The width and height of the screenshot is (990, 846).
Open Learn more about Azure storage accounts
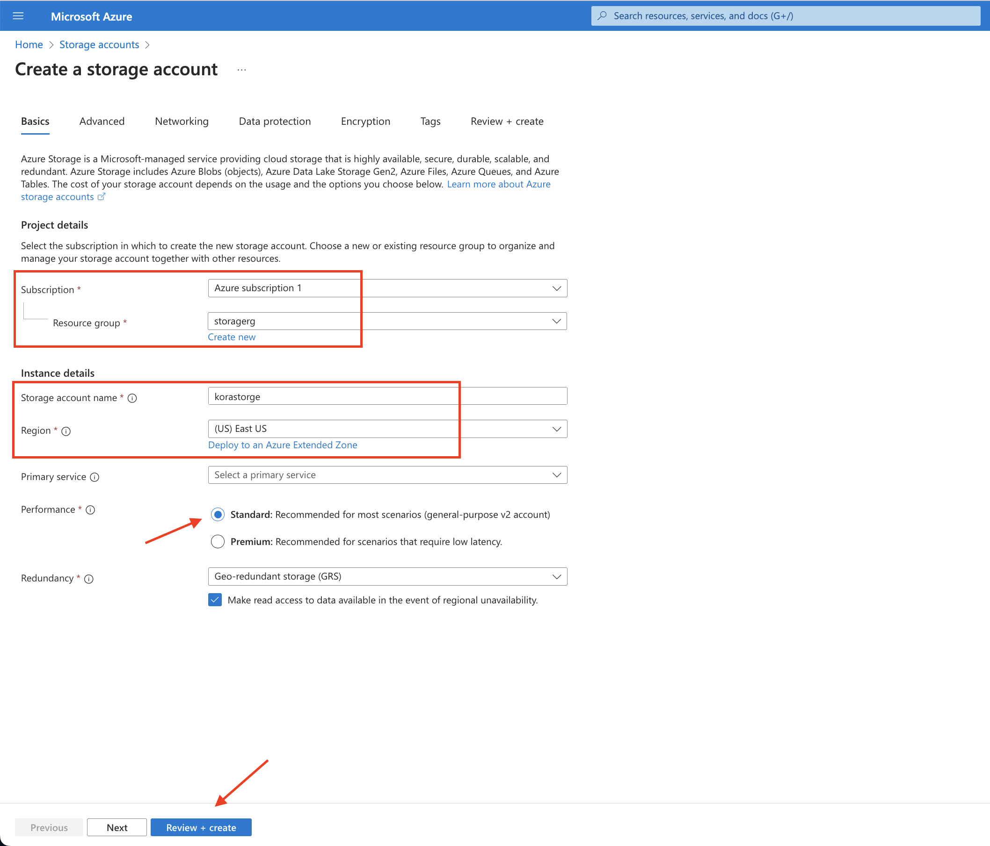498,184
